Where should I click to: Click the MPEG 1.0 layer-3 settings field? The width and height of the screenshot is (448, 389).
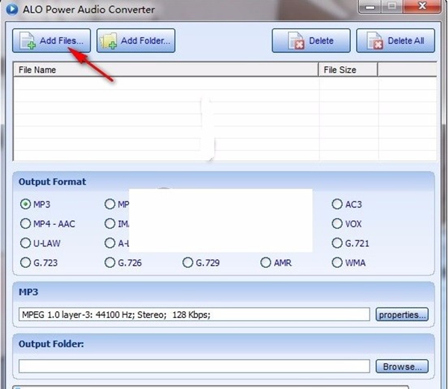click(194, 314)
